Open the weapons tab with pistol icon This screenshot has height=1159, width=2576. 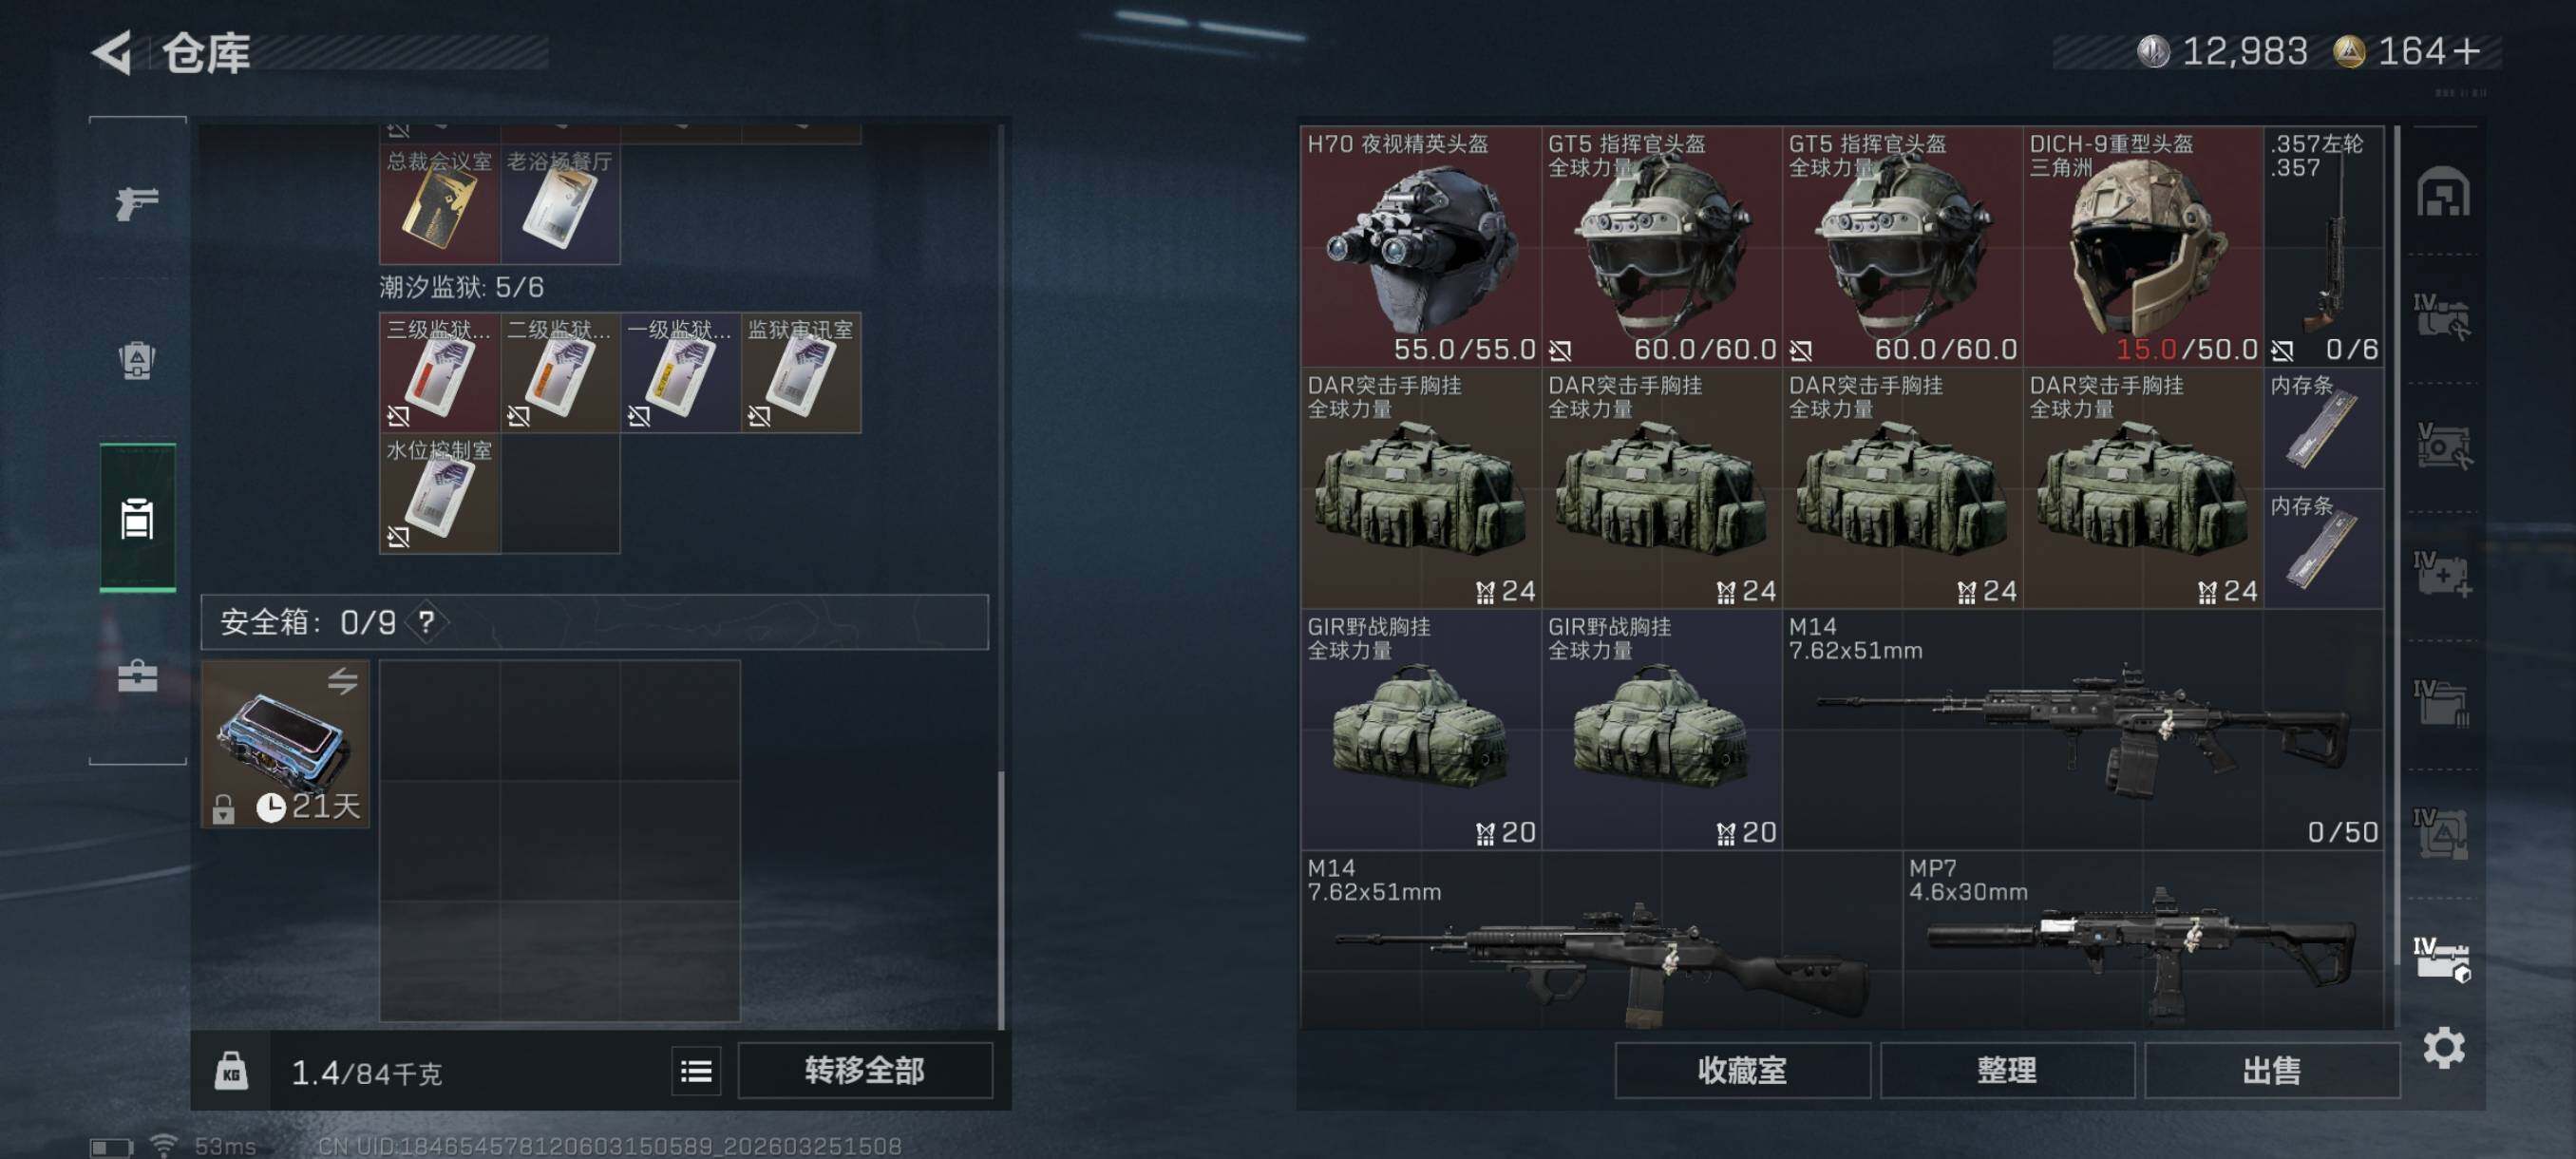tap(137, 203)
